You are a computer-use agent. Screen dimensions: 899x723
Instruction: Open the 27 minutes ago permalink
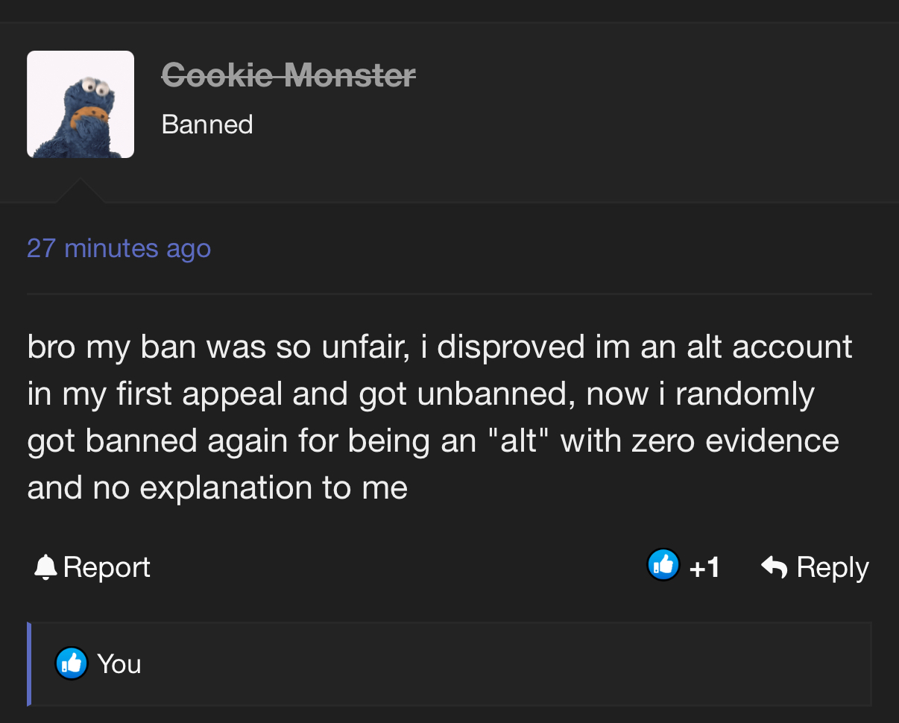pyautogui.click(x=119, y=247)
